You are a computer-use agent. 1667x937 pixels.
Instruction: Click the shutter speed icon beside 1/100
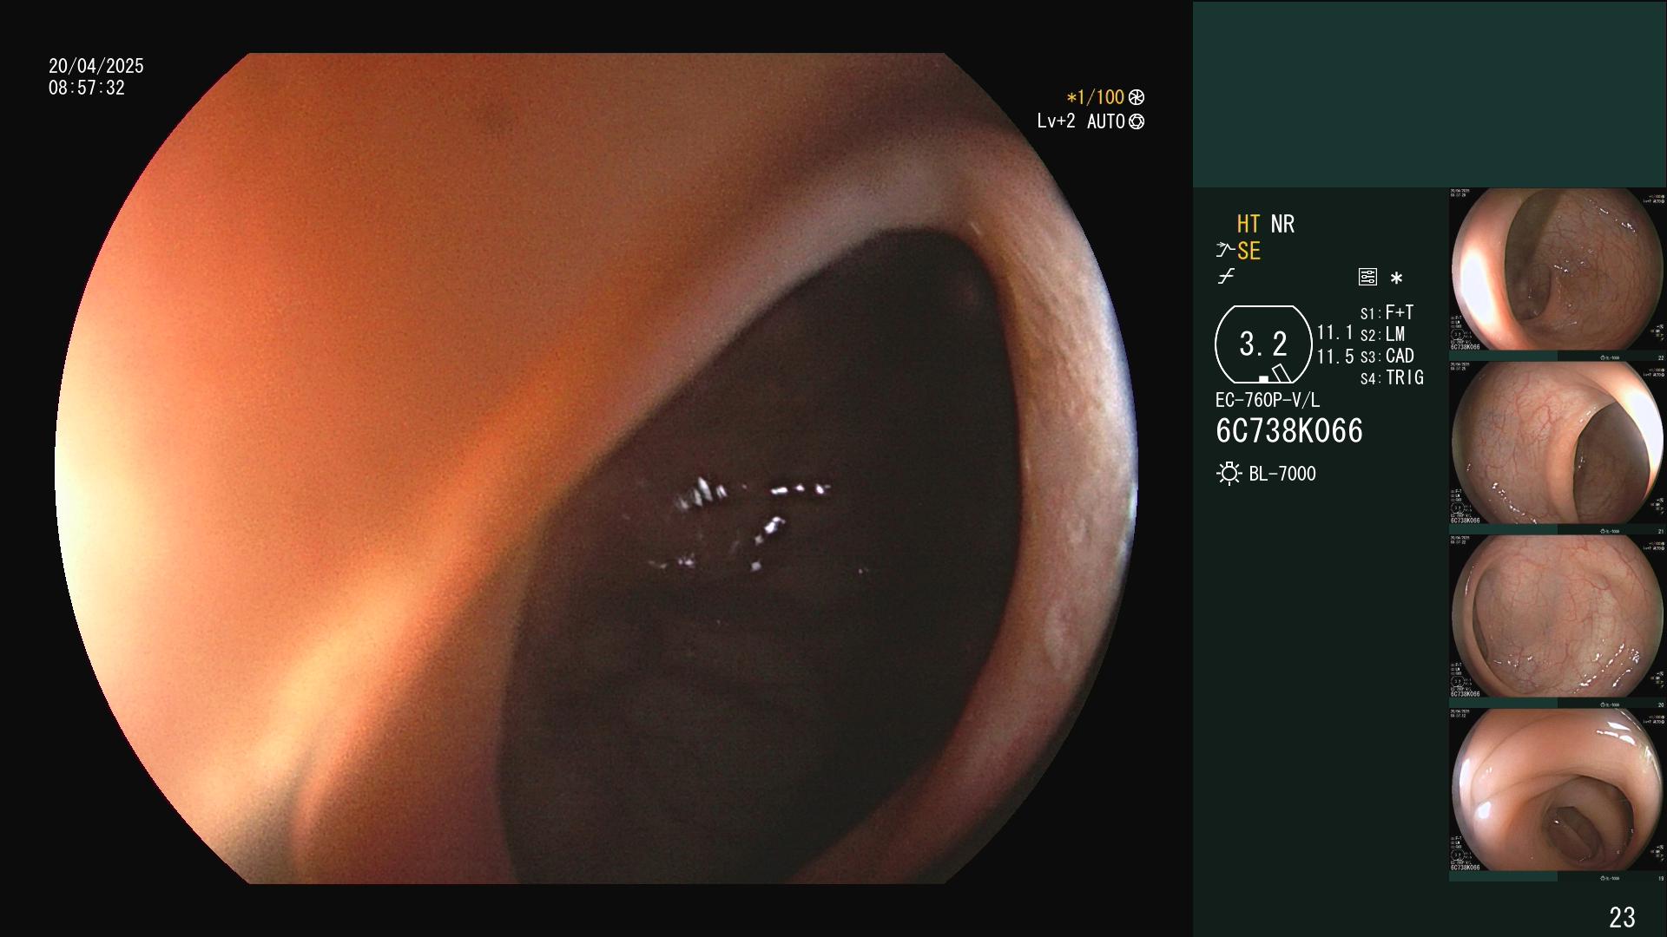1137,98
